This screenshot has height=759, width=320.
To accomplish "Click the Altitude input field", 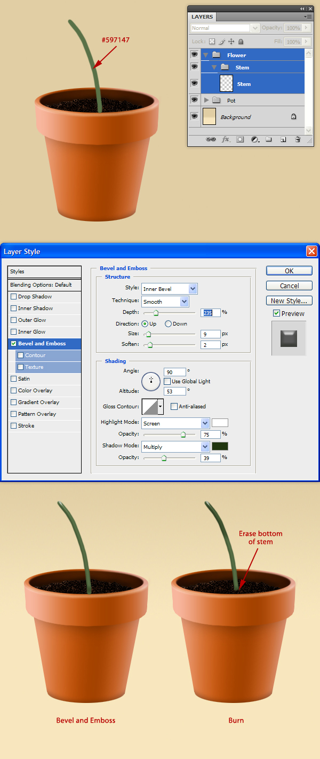I will coord(175,391).
